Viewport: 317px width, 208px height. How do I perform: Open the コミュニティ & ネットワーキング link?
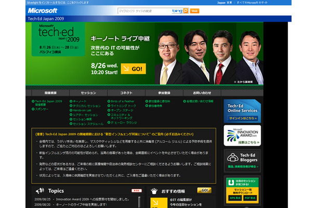pyautogui.click(x=122, y=116)
